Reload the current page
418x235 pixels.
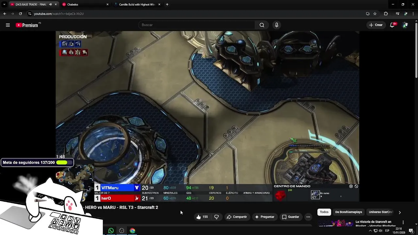click(x=20, y=14)
